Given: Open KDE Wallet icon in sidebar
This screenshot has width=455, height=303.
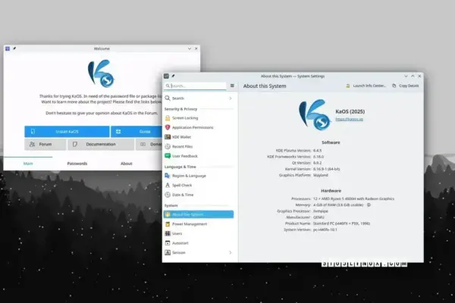Looking at the screenshot, I should tap(168, 137).
